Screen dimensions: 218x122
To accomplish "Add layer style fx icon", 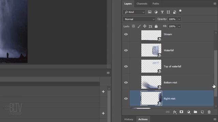I will (x=175, y=112).
